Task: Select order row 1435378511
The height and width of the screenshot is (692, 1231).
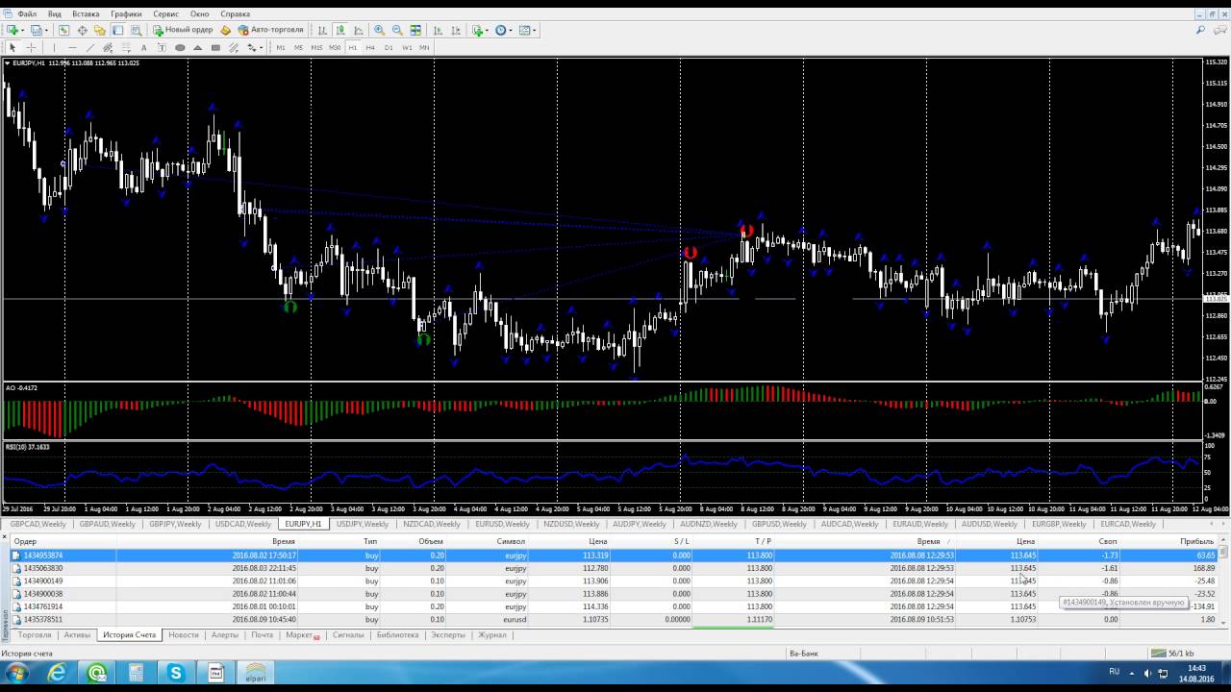Action: pos(615,619)
